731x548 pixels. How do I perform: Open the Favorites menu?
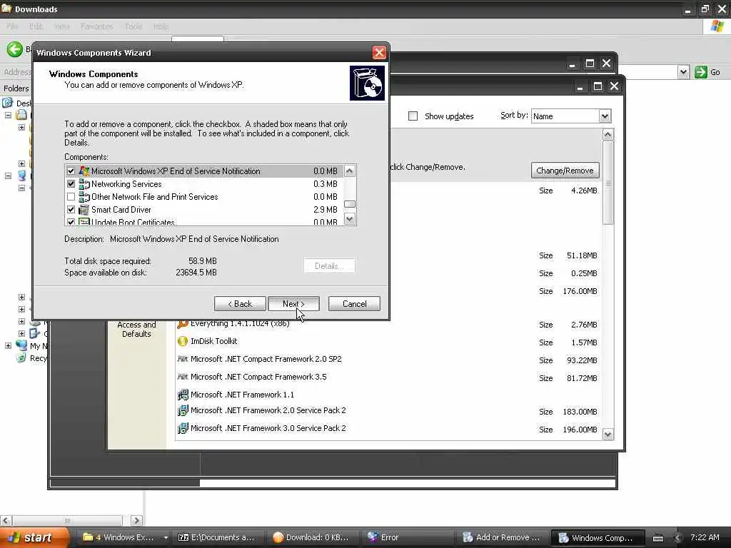[96, 26]
